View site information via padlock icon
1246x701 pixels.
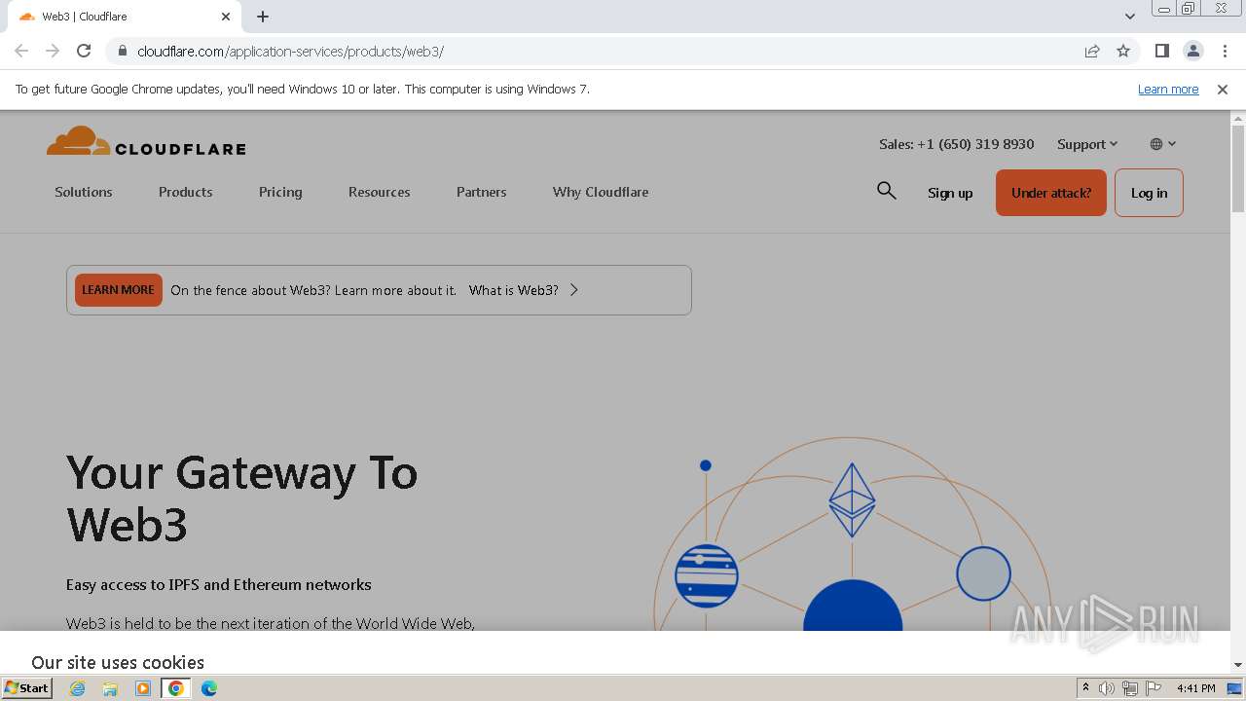pos(122,51)
